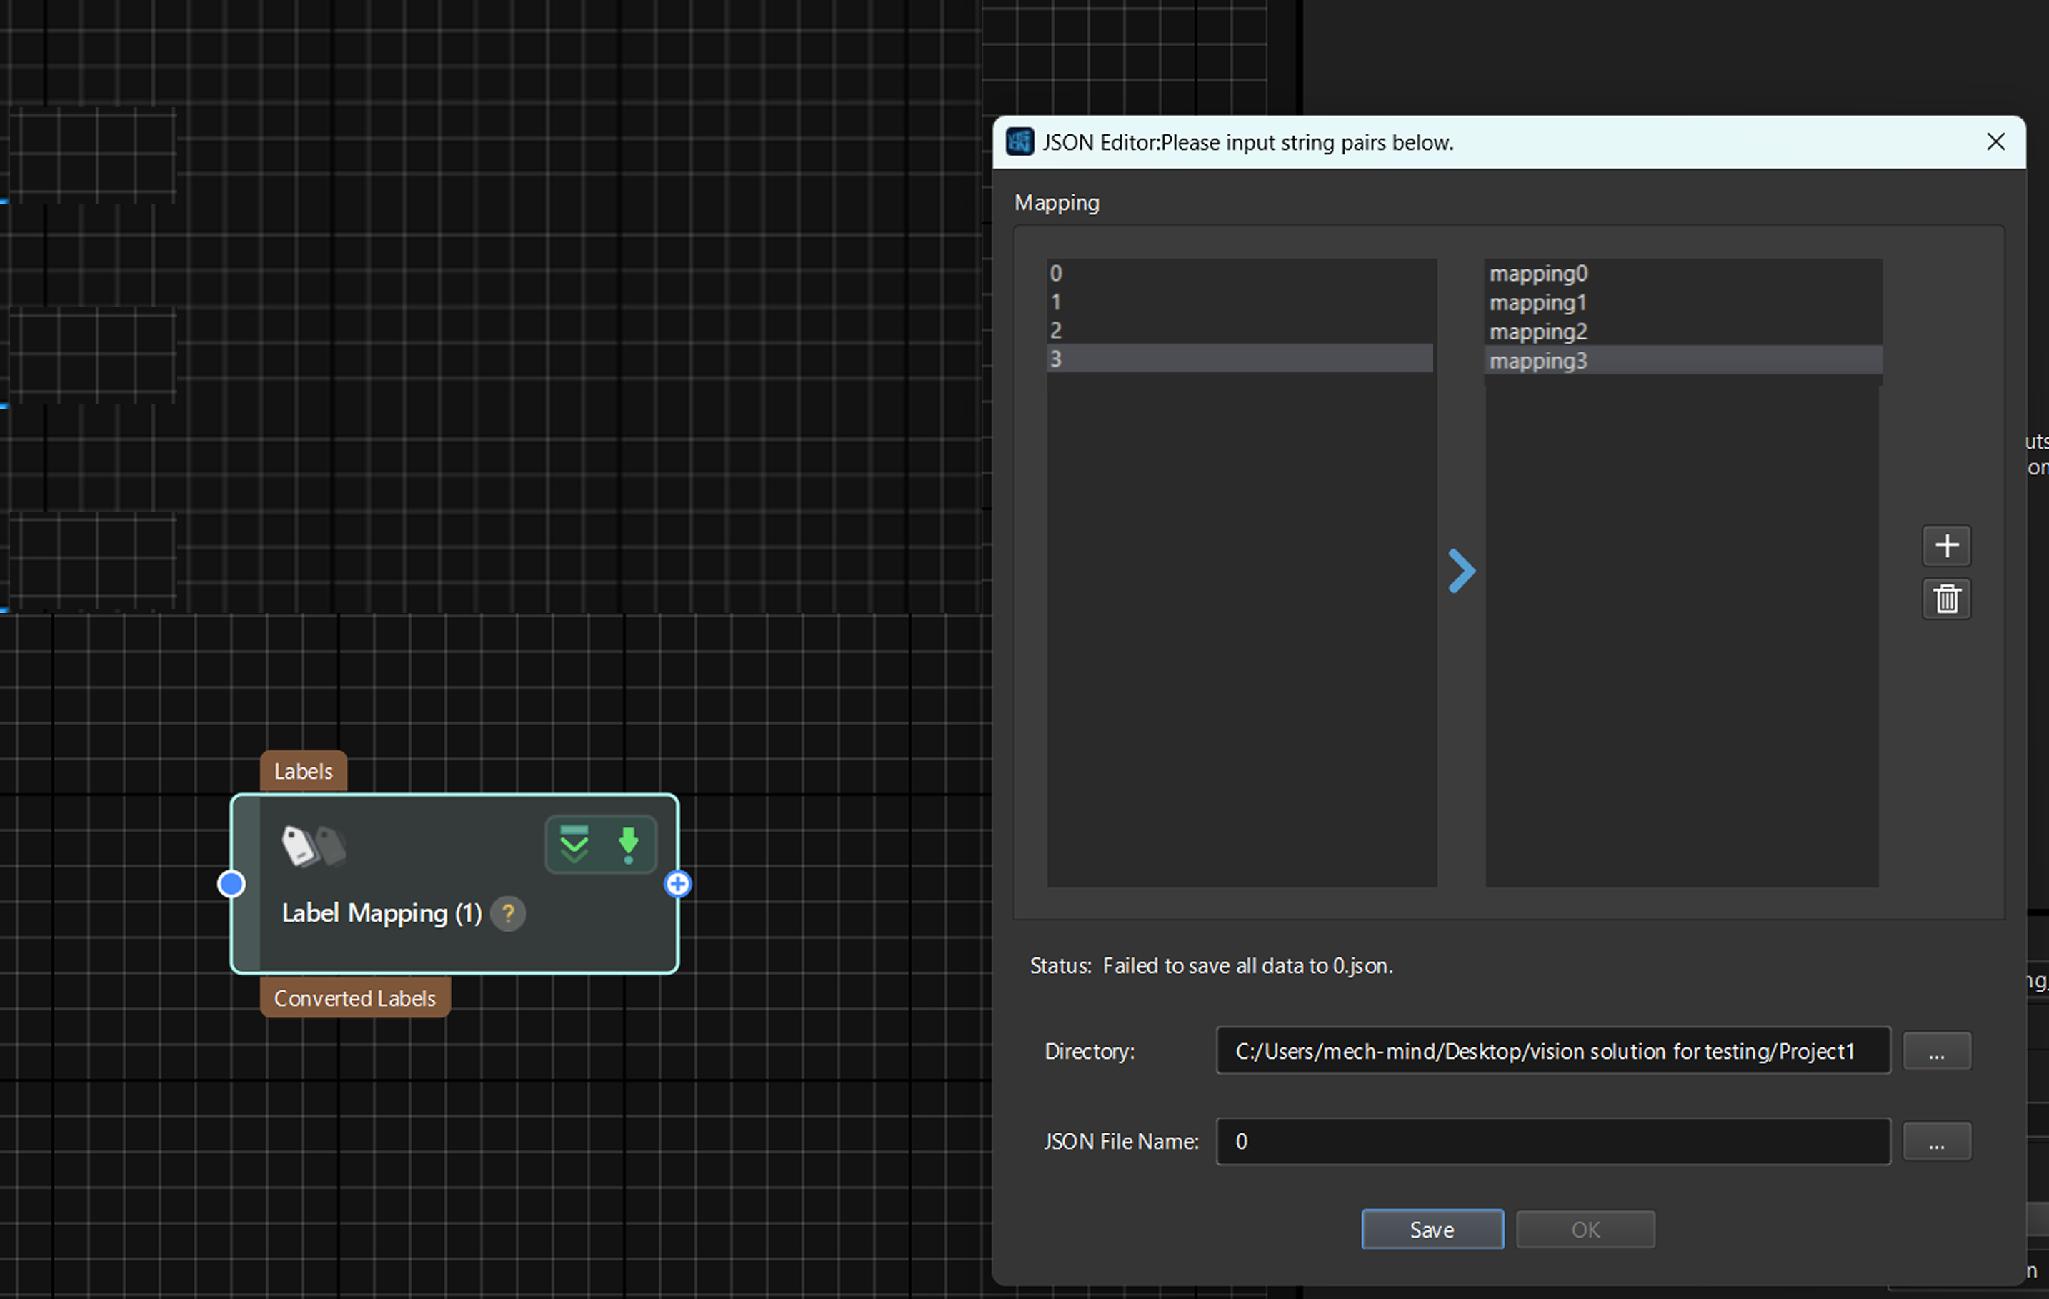Click the plus icon to add mapping pair
Image resolution: width=2049 pixels, height=1299 pixels.
1946,546
